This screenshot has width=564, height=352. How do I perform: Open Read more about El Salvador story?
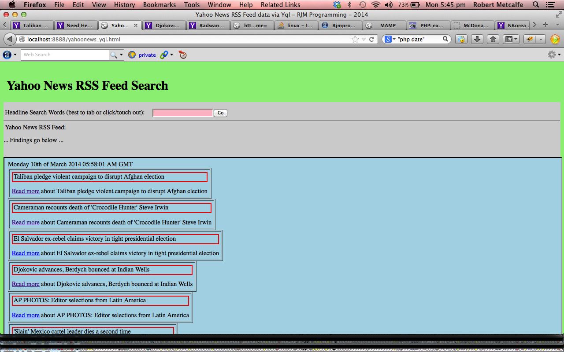click(26, 253)
